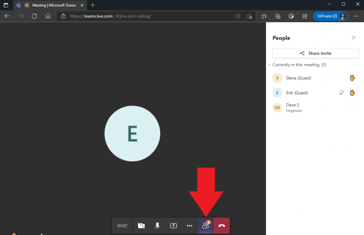Go back in the browser
This screenshot has width=364, height=235.
coord(7,16)
